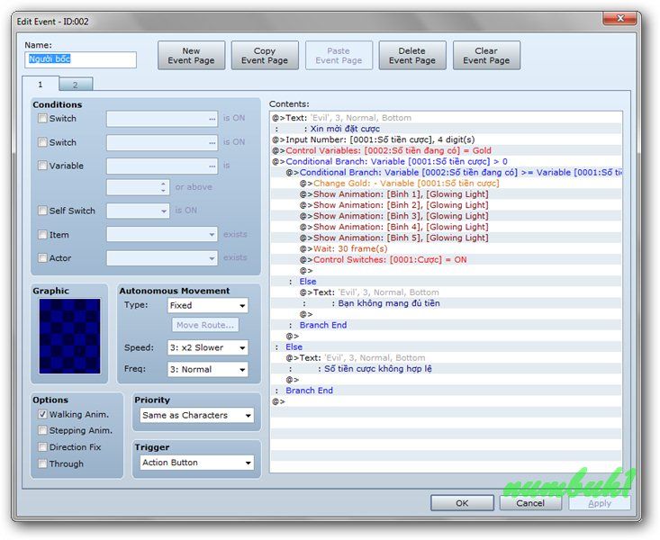The image size is (660, 540).
Task: Confirm with the OK button
Action: pyautogui.click(x=462, y=503)
